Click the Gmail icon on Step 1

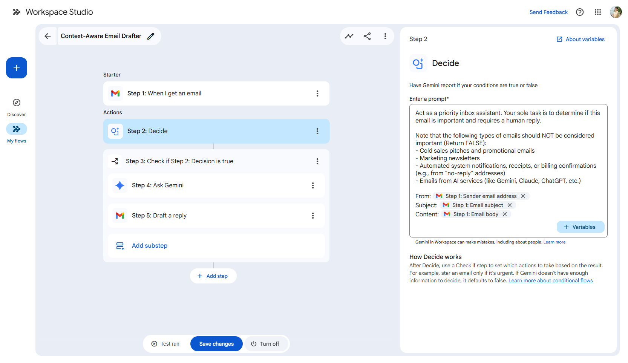tap(115, 93)
